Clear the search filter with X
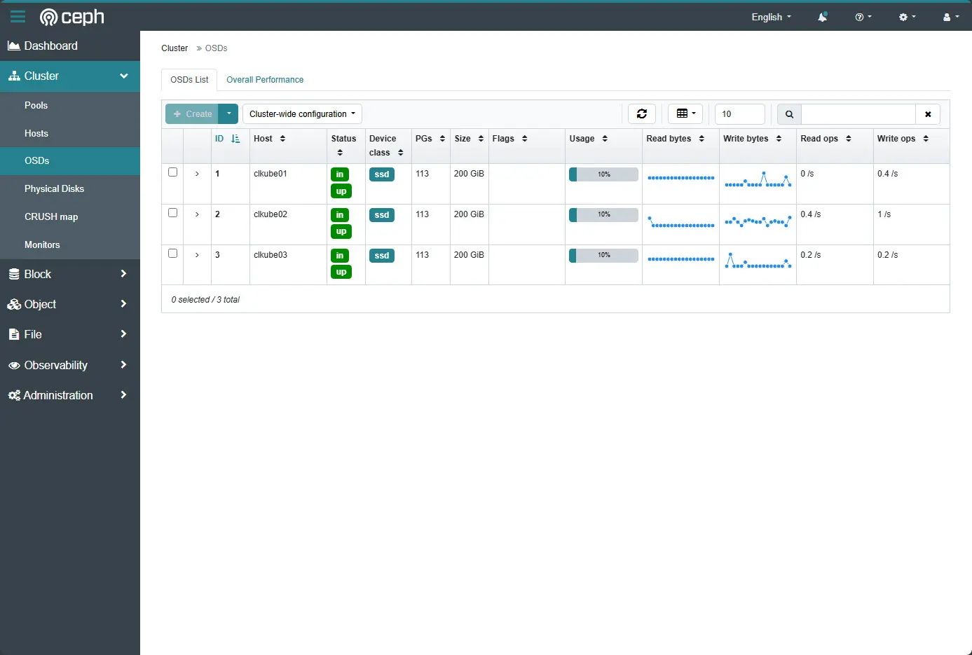972x655 pixels. 927,114
